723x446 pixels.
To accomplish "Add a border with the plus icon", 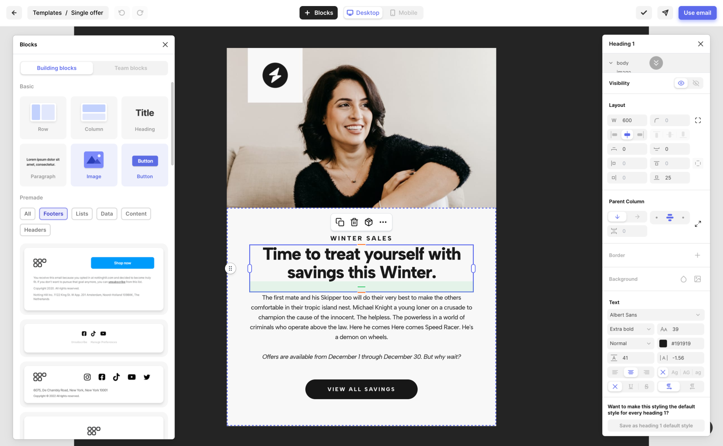I will coord(697,255).
